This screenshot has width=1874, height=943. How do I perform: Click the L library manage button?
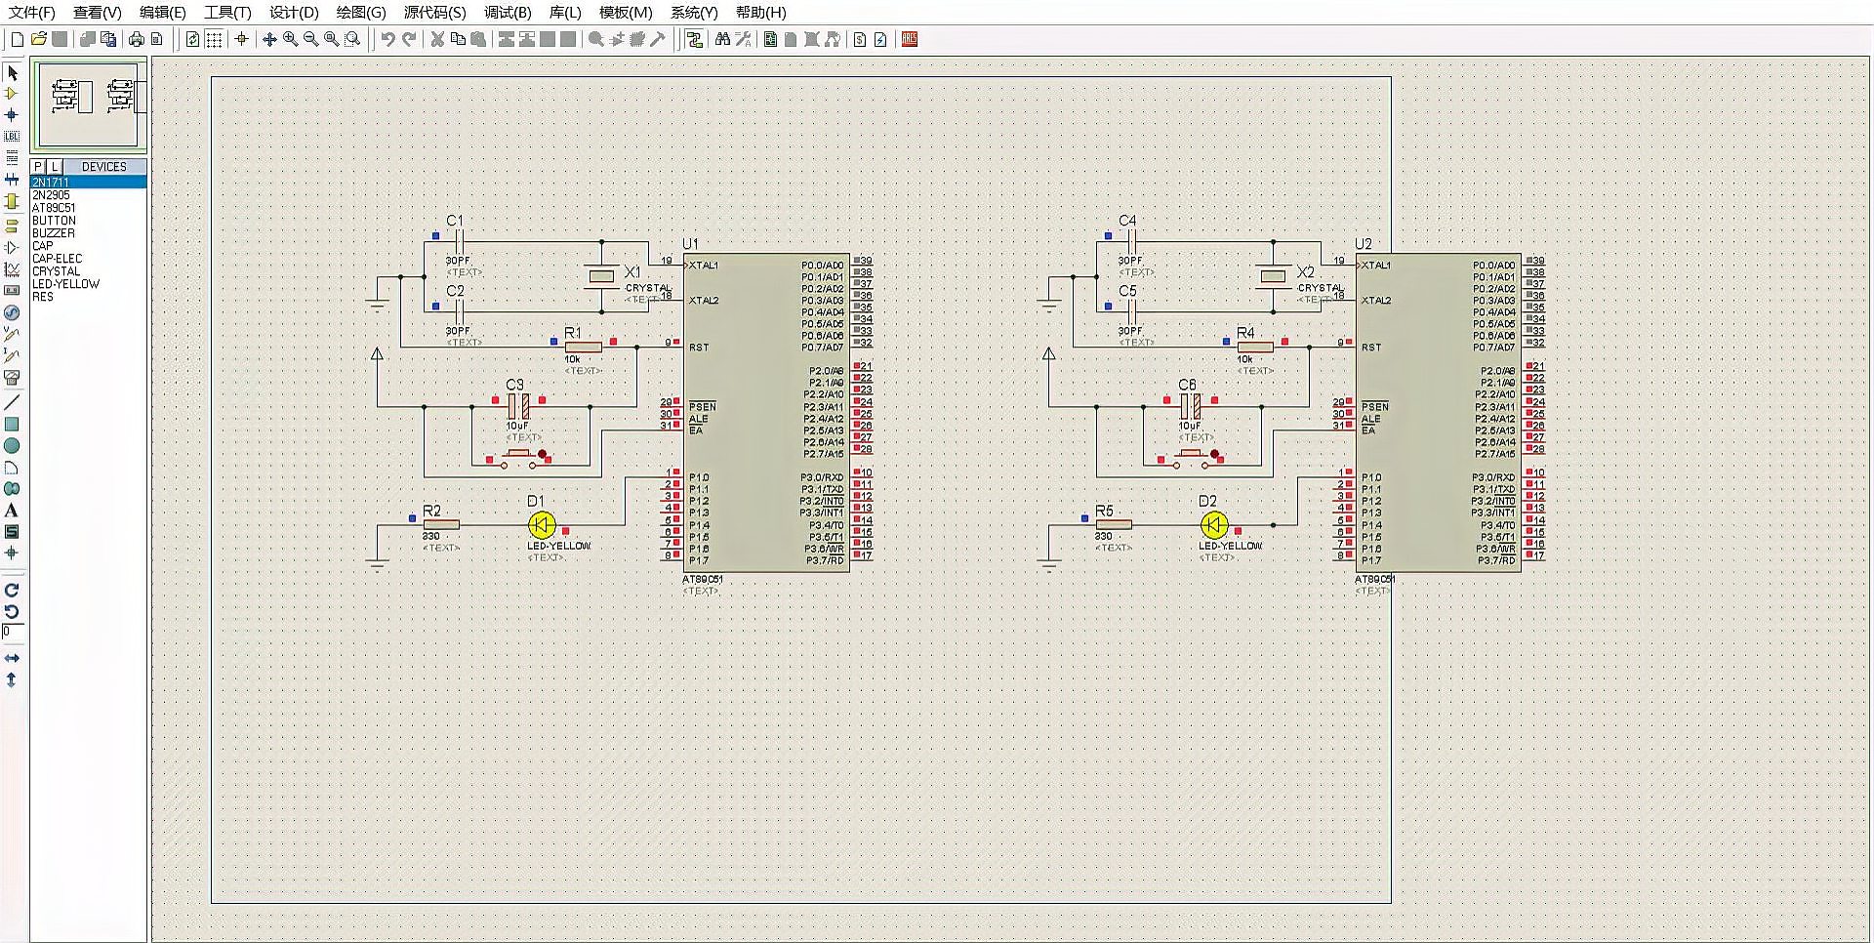55,167
